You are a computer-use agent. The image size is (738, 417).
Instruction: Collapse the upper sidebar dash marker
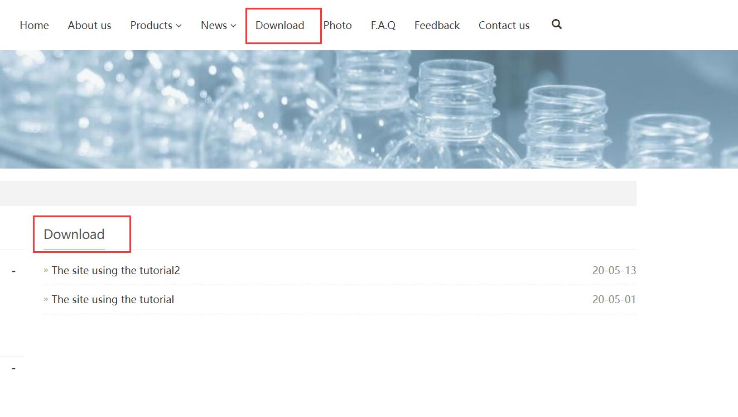tap(13, 271)
